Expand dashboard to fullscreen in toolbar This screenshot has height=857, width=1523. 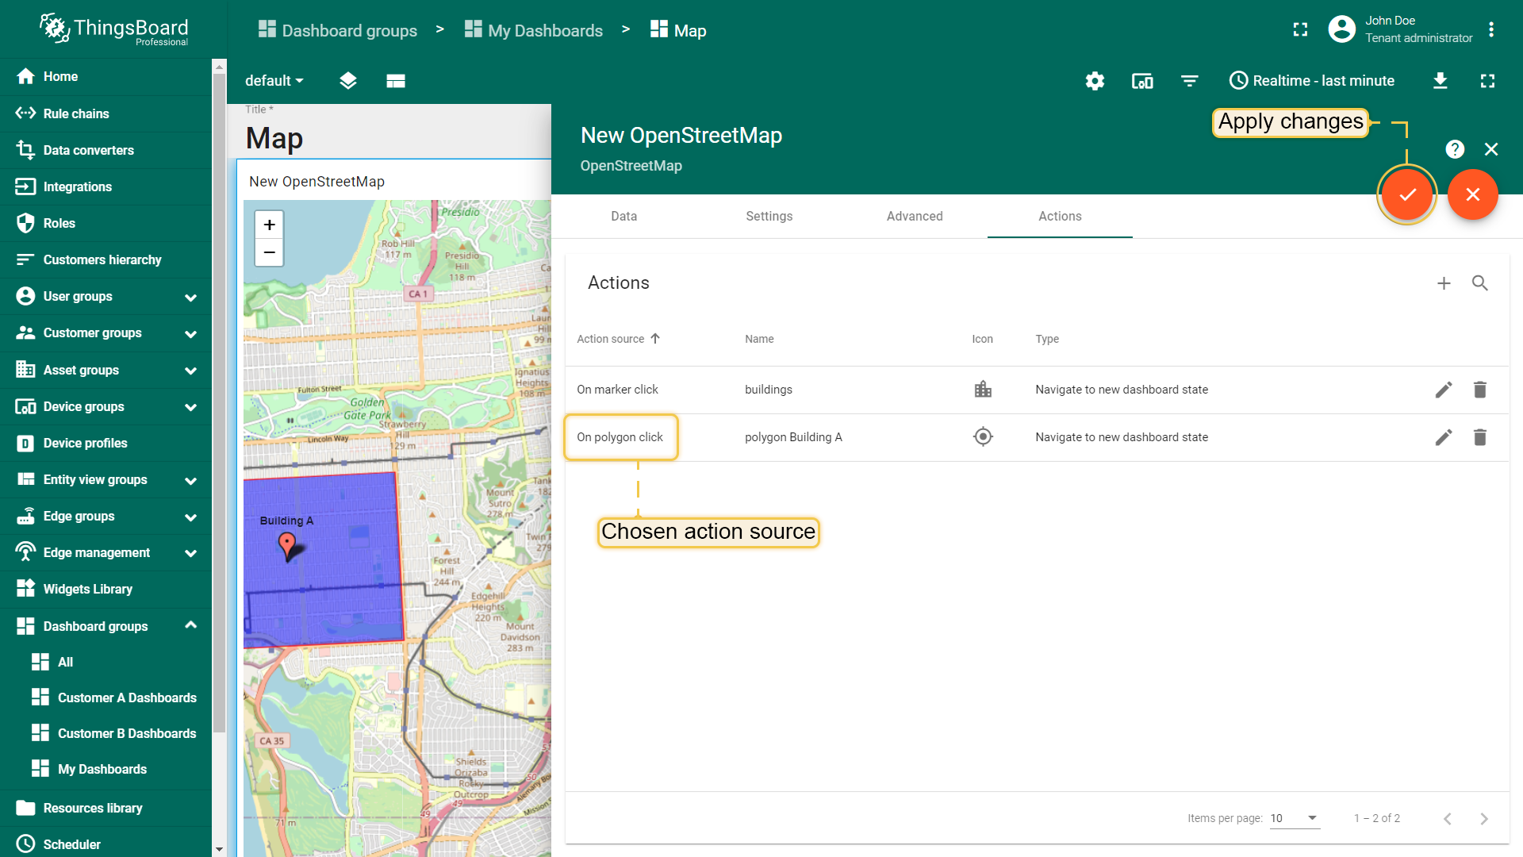[x=1487, y=81]
